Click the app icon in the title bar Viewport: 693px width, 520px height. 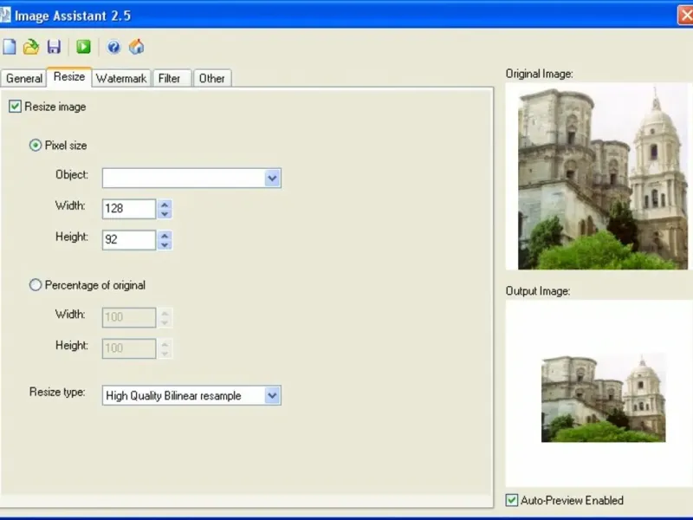5,15
